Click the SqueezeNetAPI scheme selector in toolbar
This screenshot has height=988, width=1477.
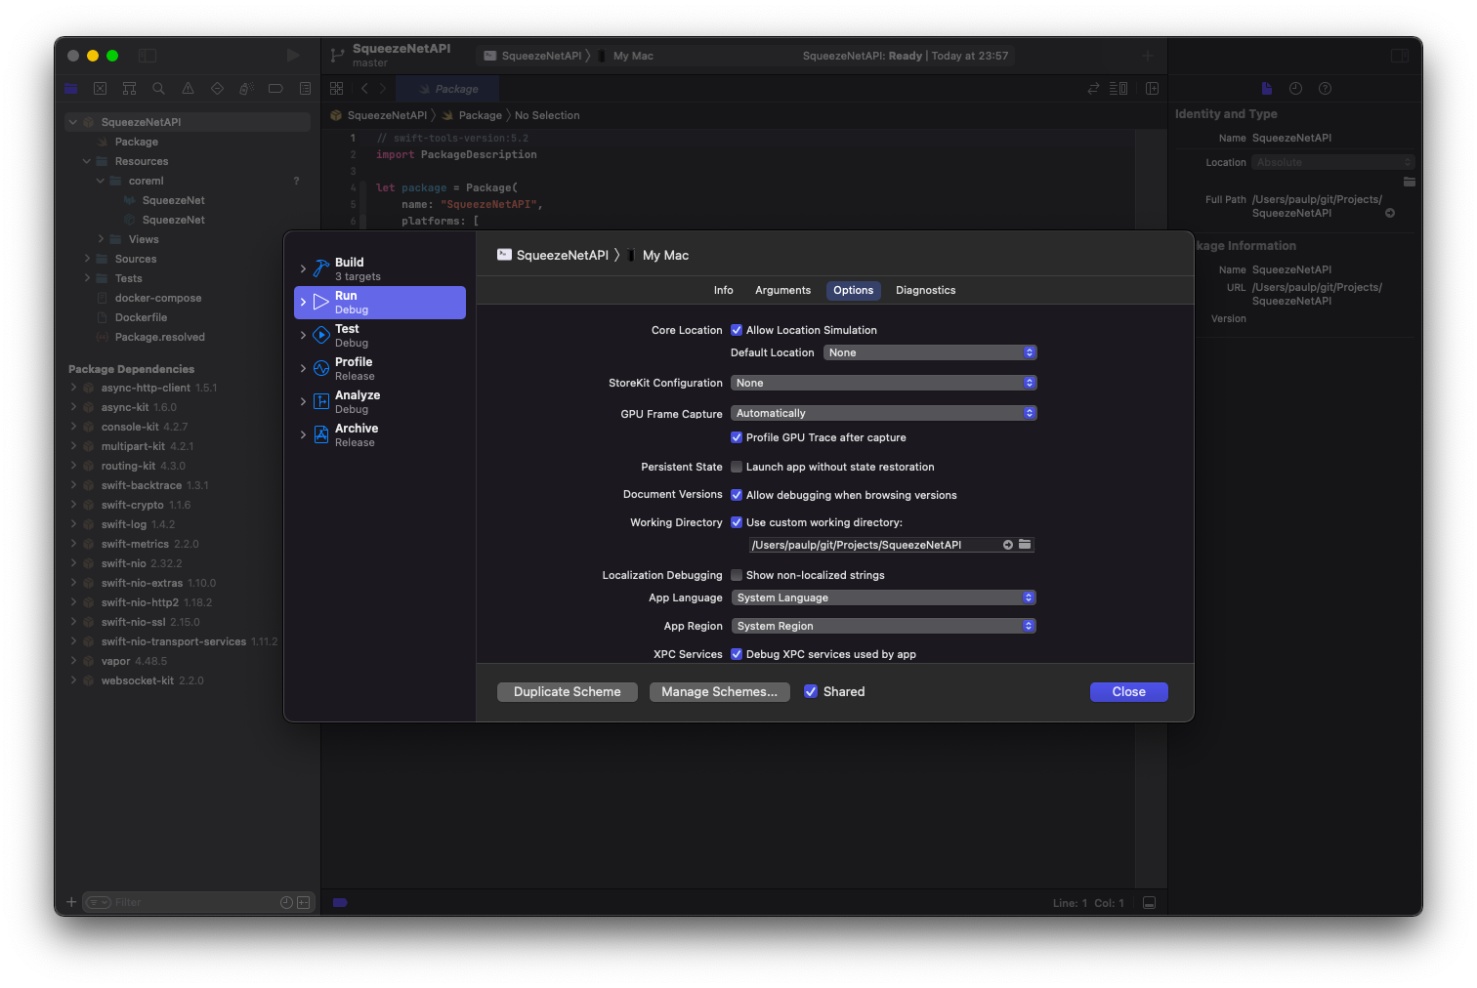pyautogui.click(x=533, y=56)
